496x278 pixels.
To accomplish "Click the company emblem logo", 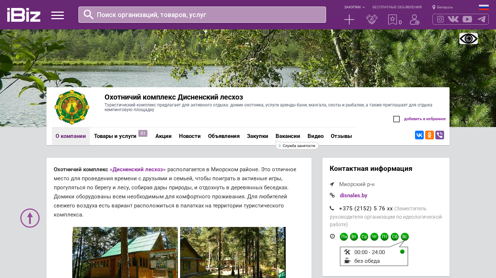I will point(72,107).
